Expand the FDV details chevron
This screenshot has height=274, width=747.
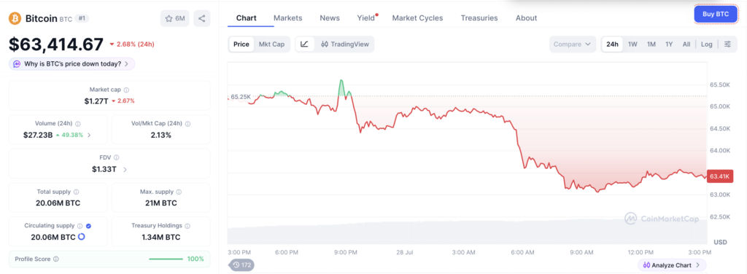coord(125,169)
